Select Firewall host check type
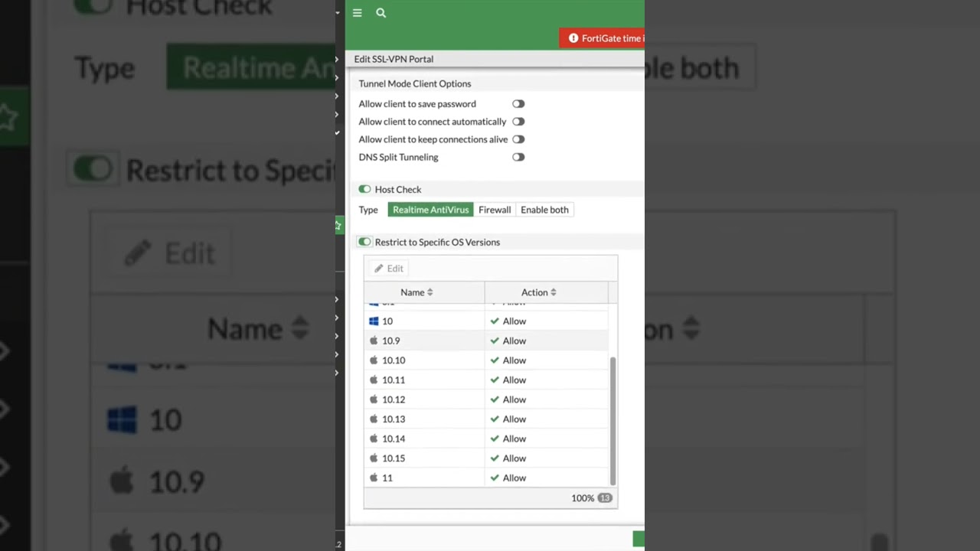Screen dimensions: 980x551 [x=495, y=210]
